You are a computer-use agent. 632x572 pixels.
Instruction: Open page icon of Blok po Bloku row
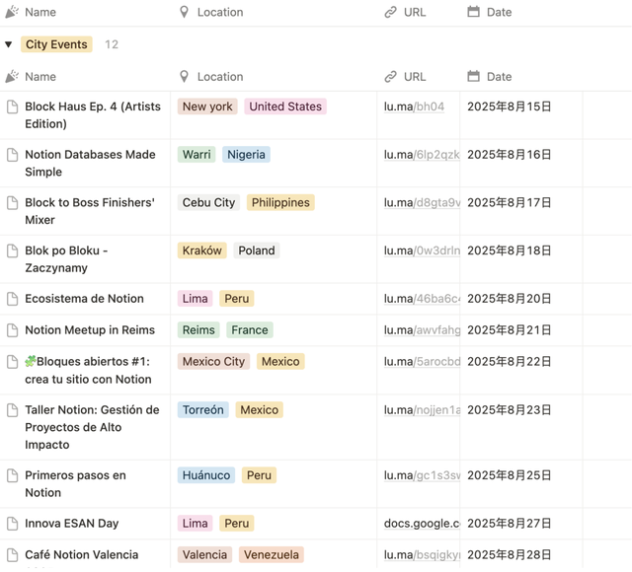click(13, 250)
